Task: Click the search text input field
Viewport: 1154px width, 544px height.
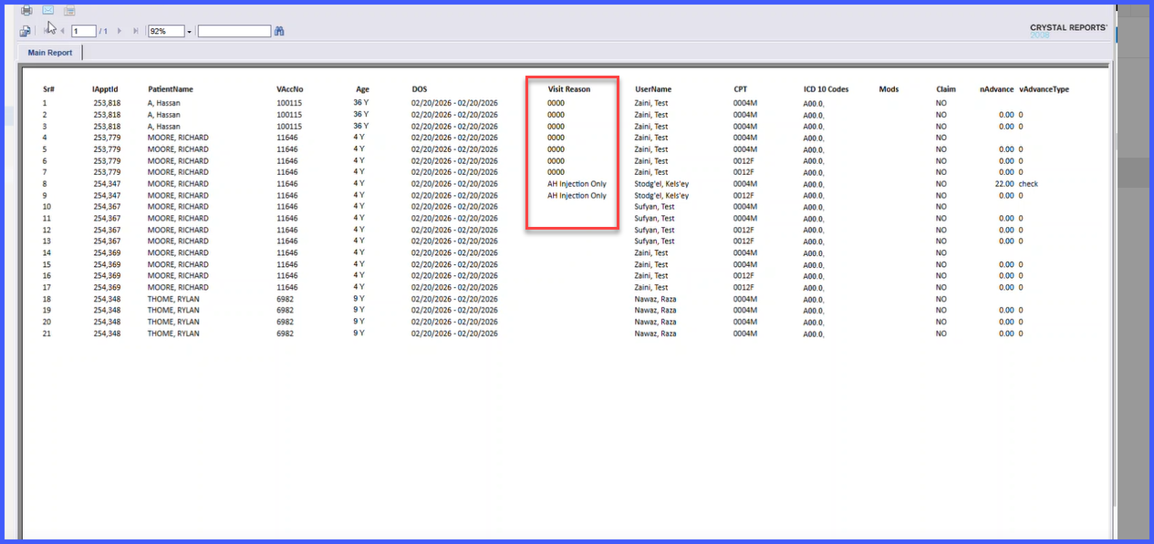Action: click(x=234, y=31)
